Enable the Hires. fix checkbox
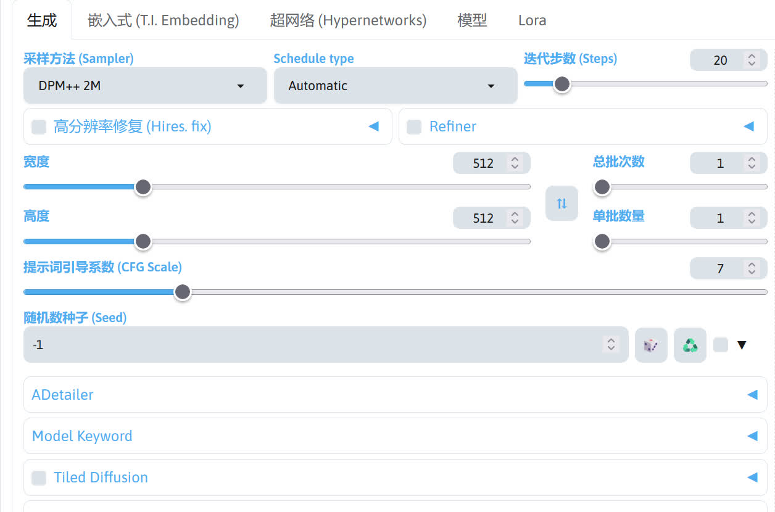Viewport: 775px width, 512px height. [39, 127]
